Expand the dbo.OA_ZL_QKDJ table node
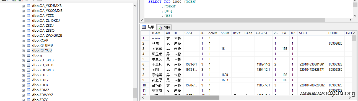358x101 pixels. pos(23,21)
